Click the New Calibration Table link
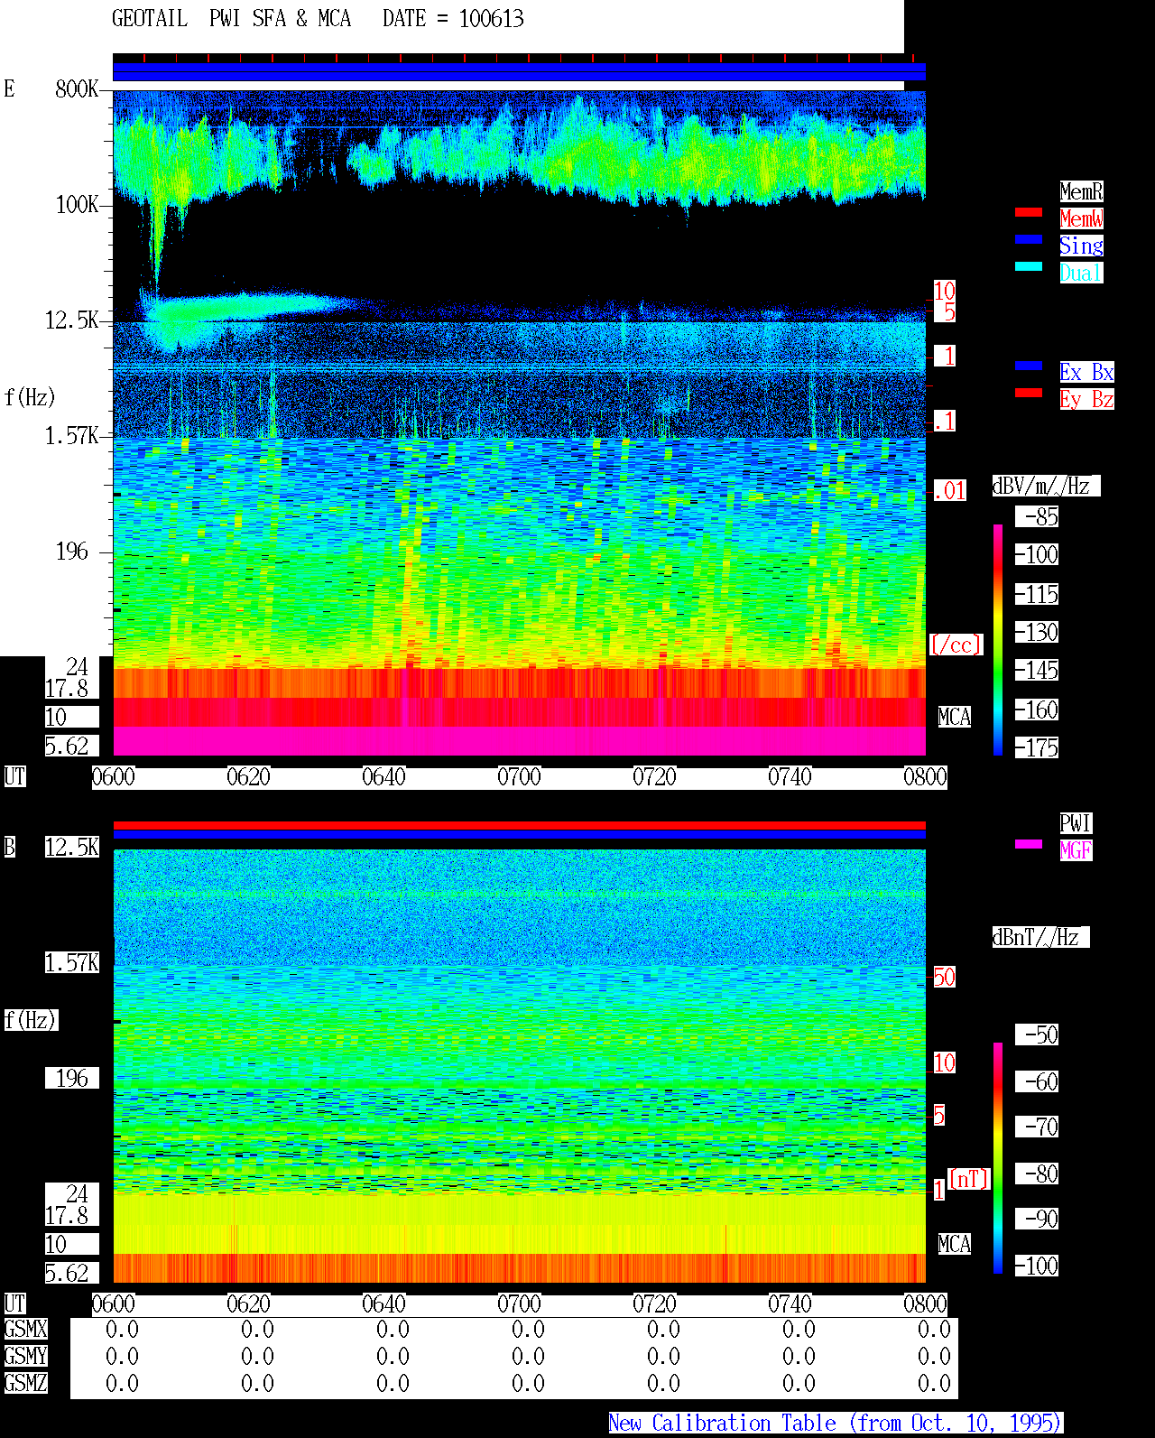 pos(836,1423)
